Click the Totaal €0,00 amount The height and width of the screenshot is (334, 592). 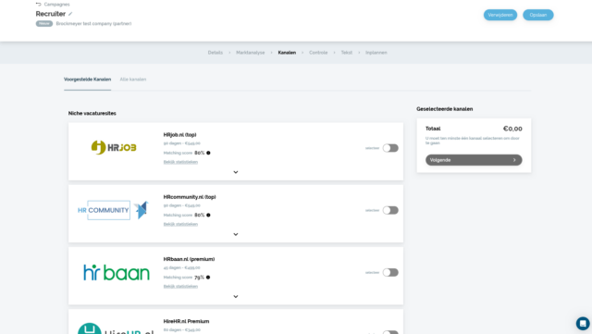tap(512, 129)
